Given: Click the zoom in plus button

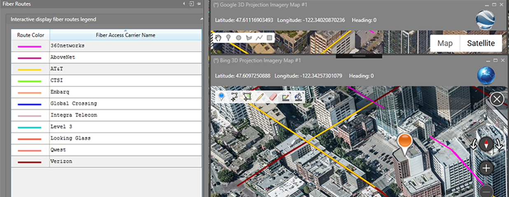Looking at the screenshot, I should pos(487,168).
